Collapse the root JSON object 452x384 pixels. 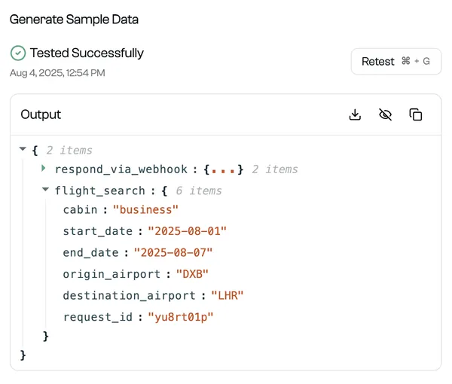23,149
